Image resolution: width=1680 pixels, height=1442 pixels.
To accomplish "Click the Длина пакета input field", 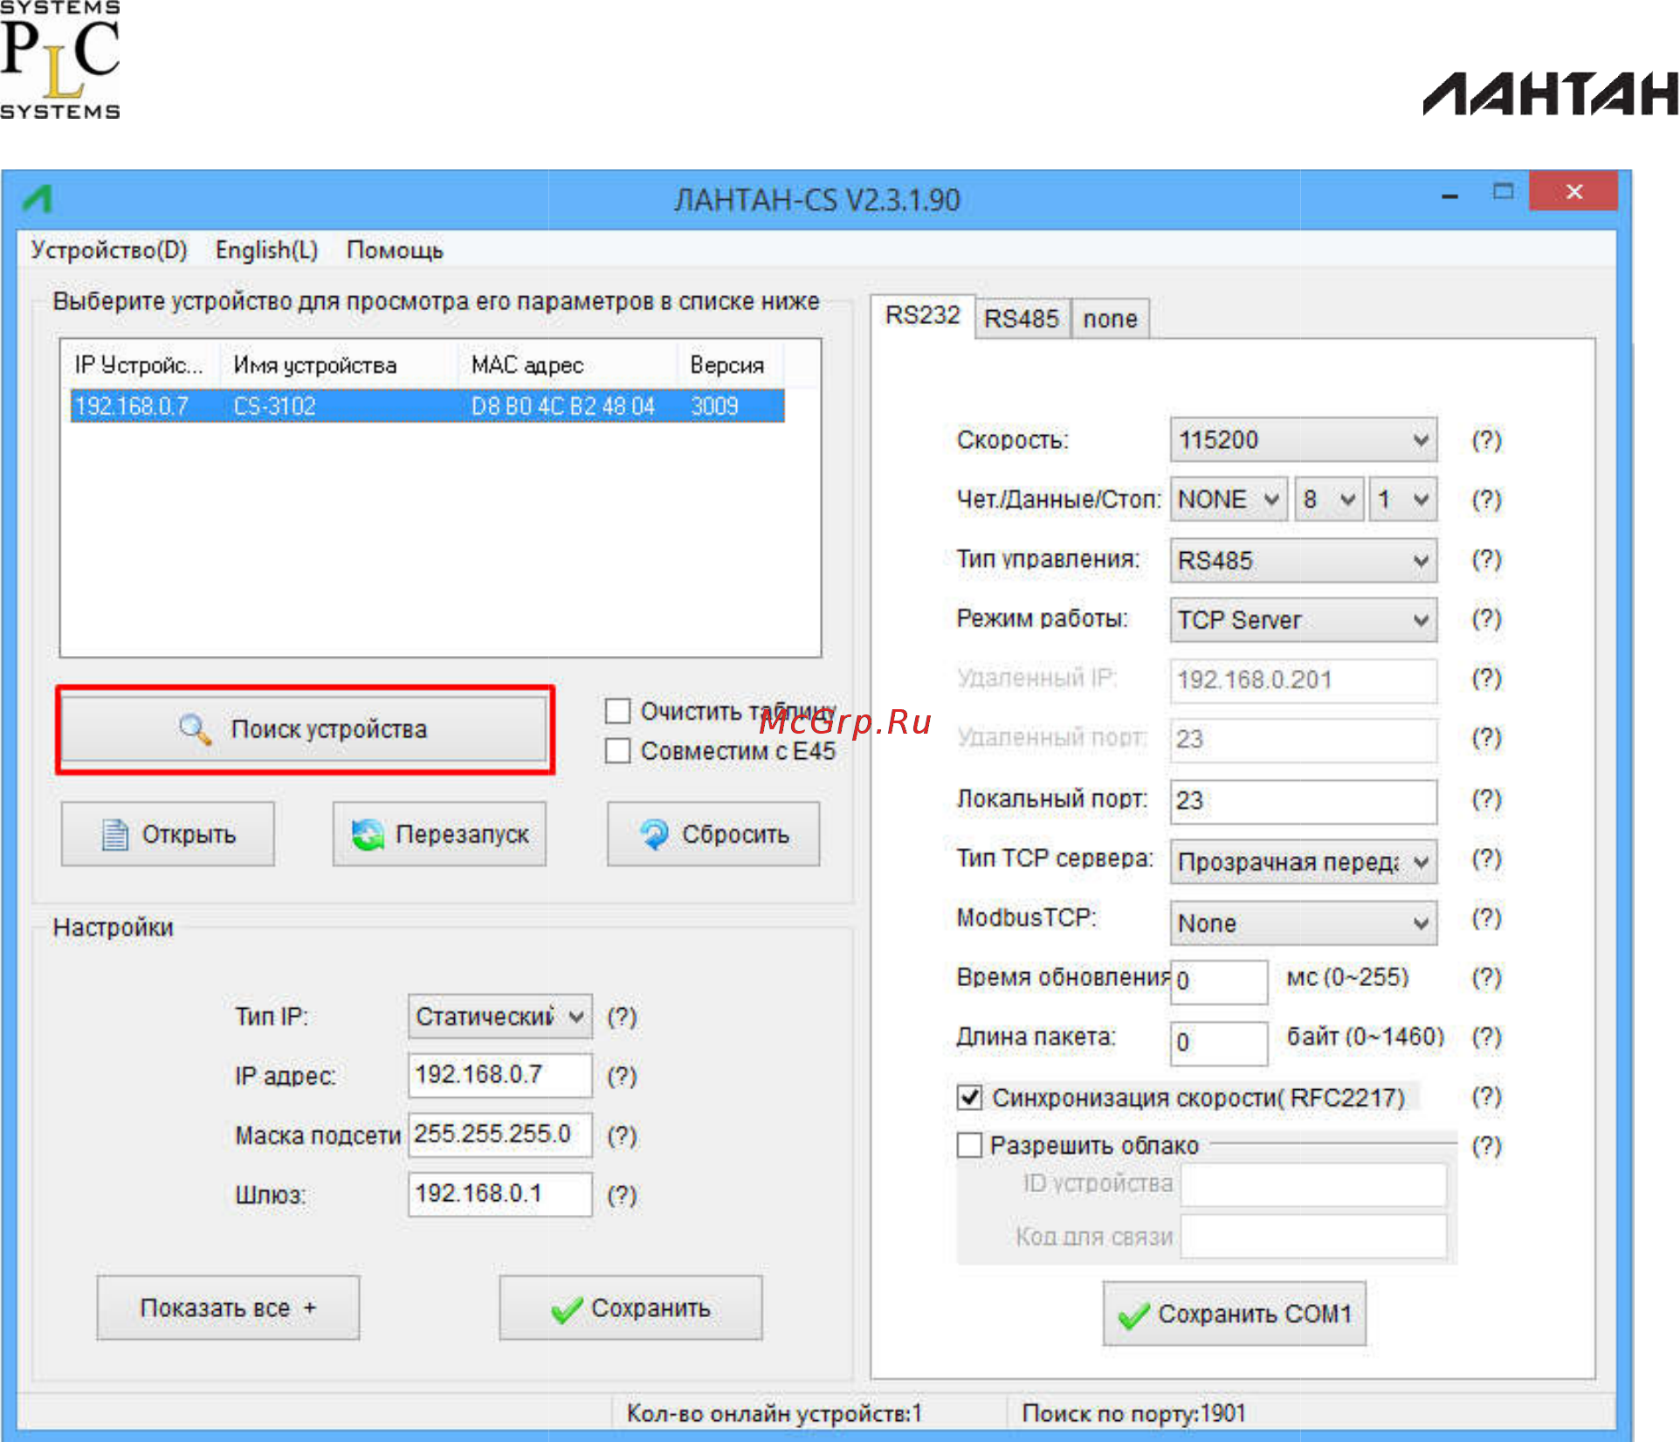I will [1219, 1043].
